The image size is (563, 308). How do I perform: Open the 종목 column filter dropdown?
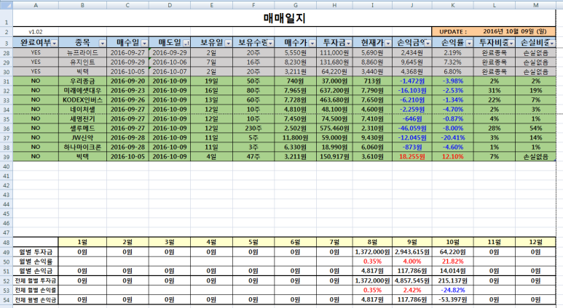103,44
